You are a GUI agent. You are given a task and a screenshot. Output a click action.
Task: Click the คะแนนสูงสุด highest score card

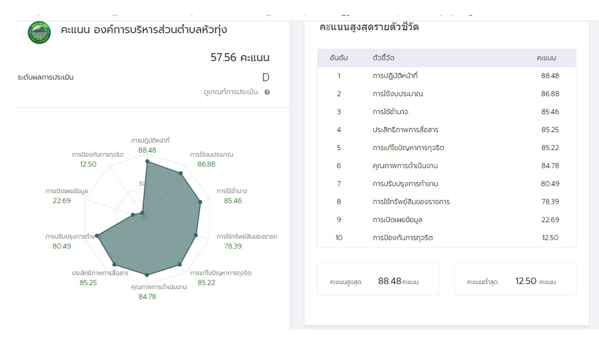(378, 279)
